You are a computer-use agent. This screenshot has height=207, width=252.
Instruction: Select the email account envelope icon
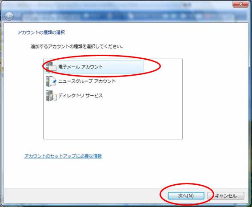click(51, 67)
